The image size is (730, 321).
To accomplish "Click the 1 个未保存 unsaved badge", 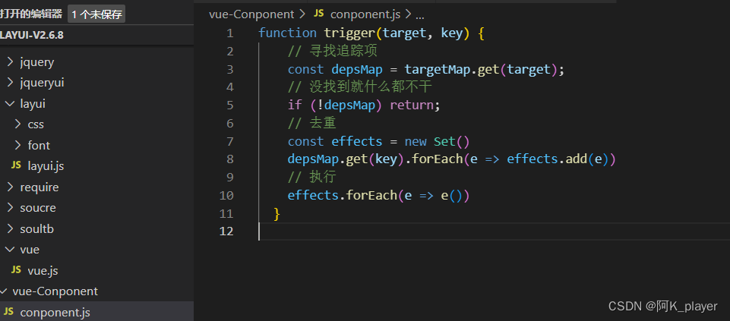I will click(x=96, y=14).
